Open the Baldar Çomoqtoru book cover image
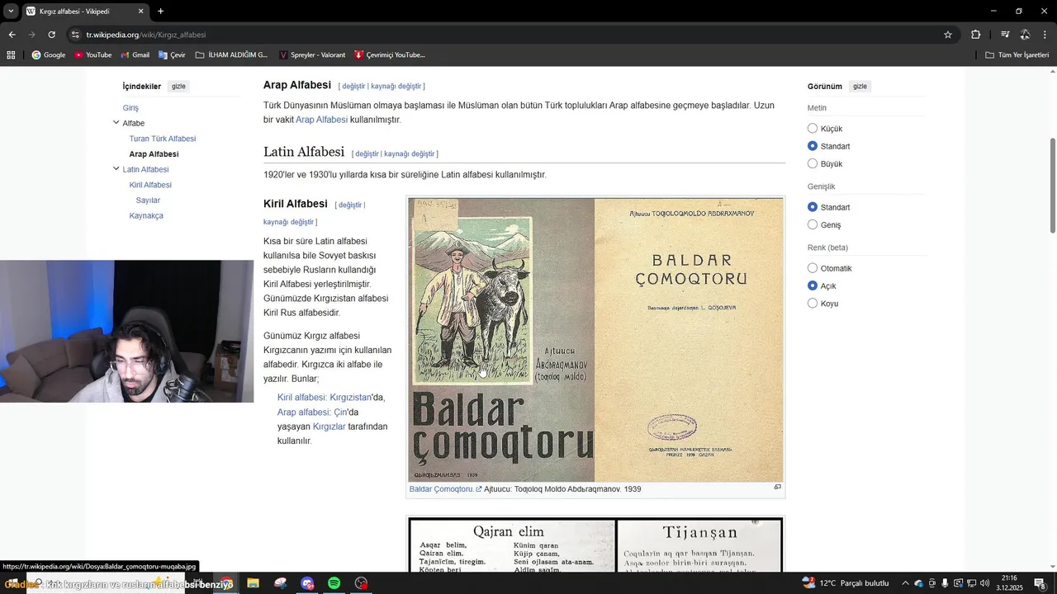Image resolution: width=1057 pixels, height=594 pixels. [595, 339]
